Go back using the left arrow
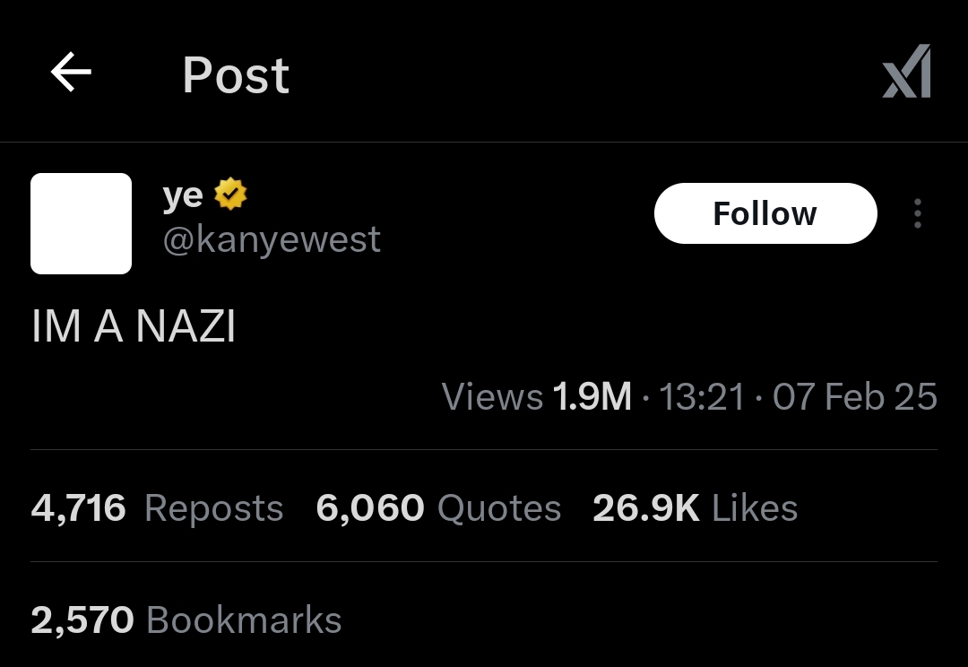 pos(71,72)
